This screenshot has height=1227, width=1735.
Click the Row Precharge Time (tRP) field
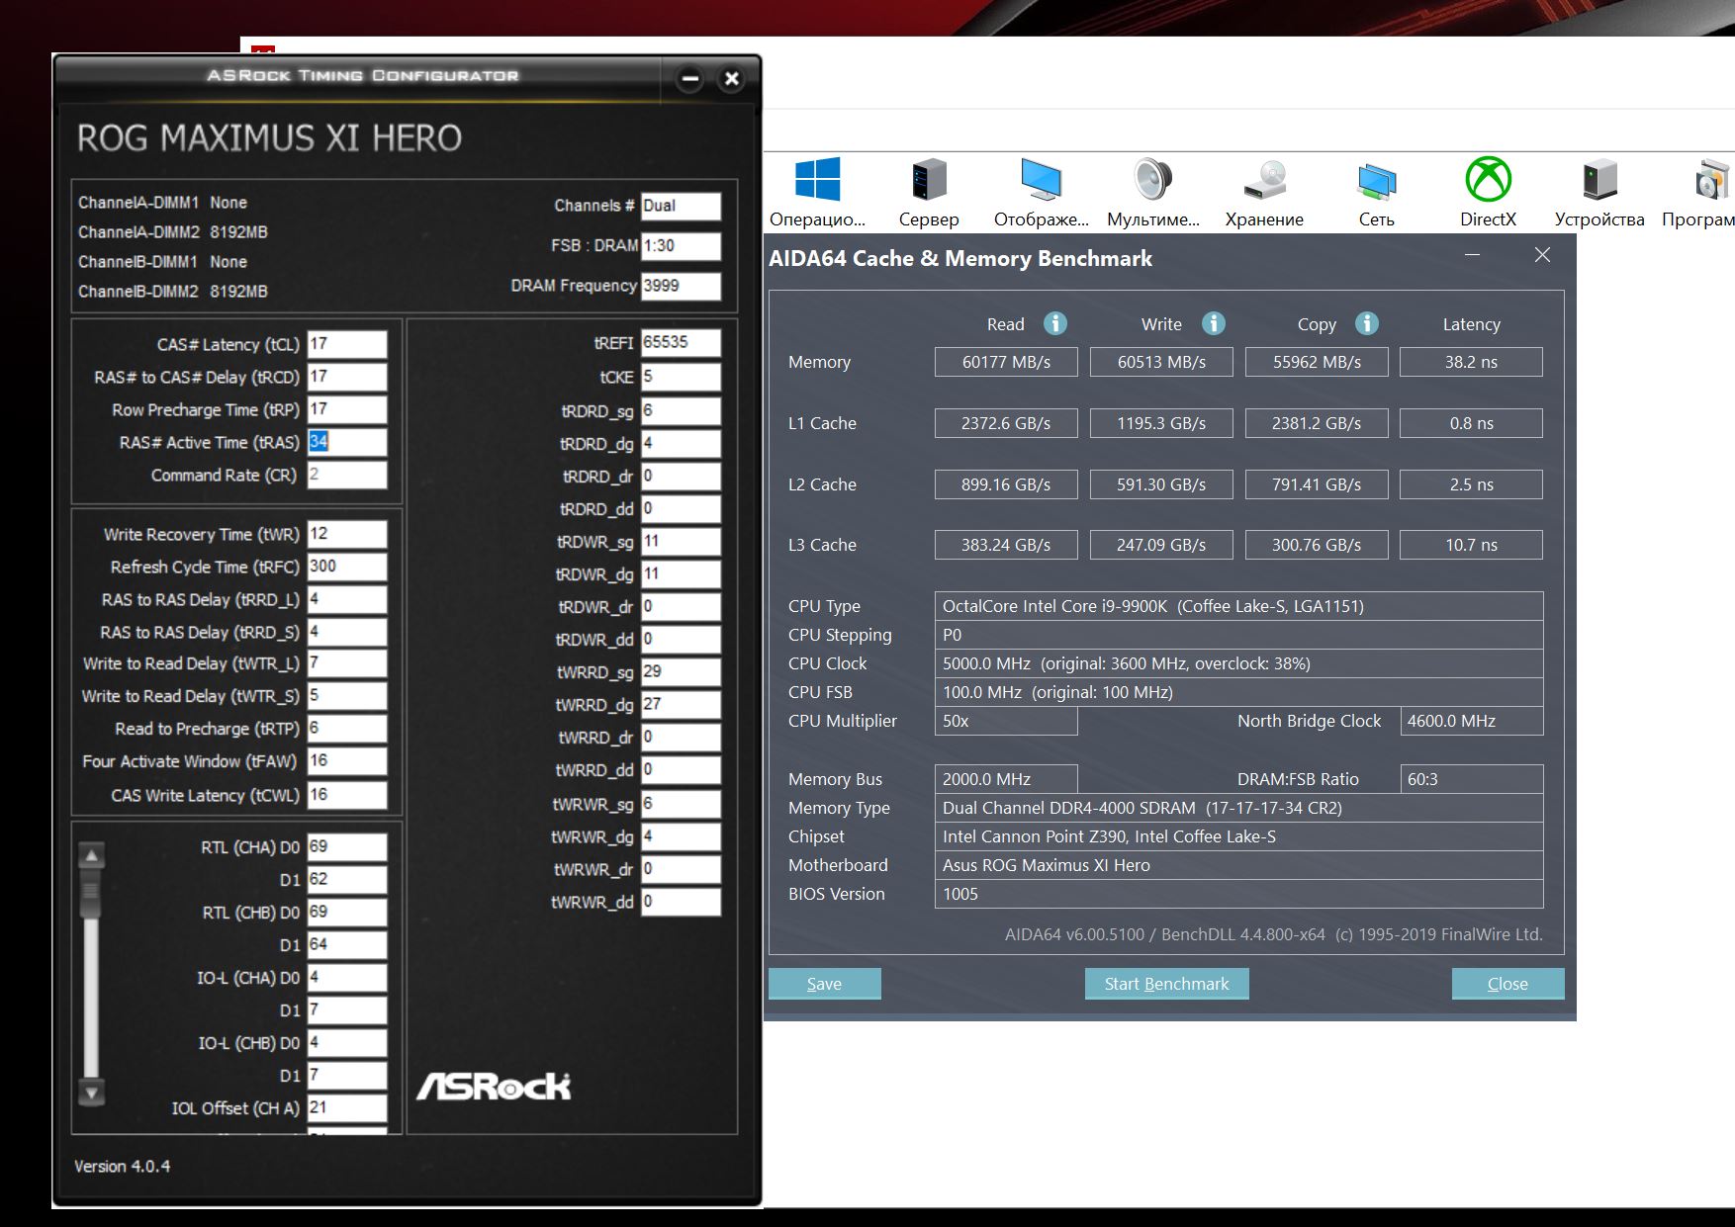tap(347, 409)
